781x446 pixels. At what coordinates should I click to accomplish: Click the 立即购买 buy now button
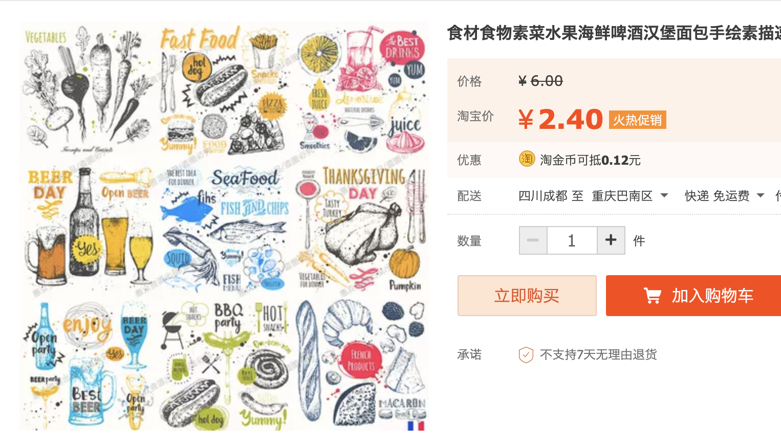pos(527,296)
